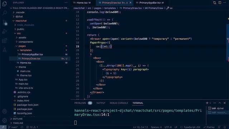The width and height of the screenshot is (229, 129).
Task: Add a new terminal with plus icon
Action: (x=207, y=103)
